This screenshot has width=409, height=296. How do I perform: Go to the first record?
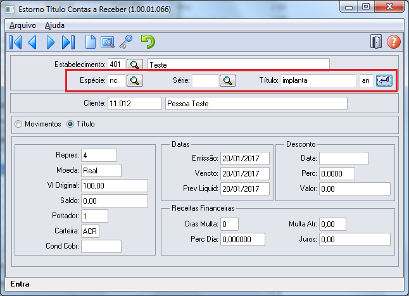pos(15,42)
